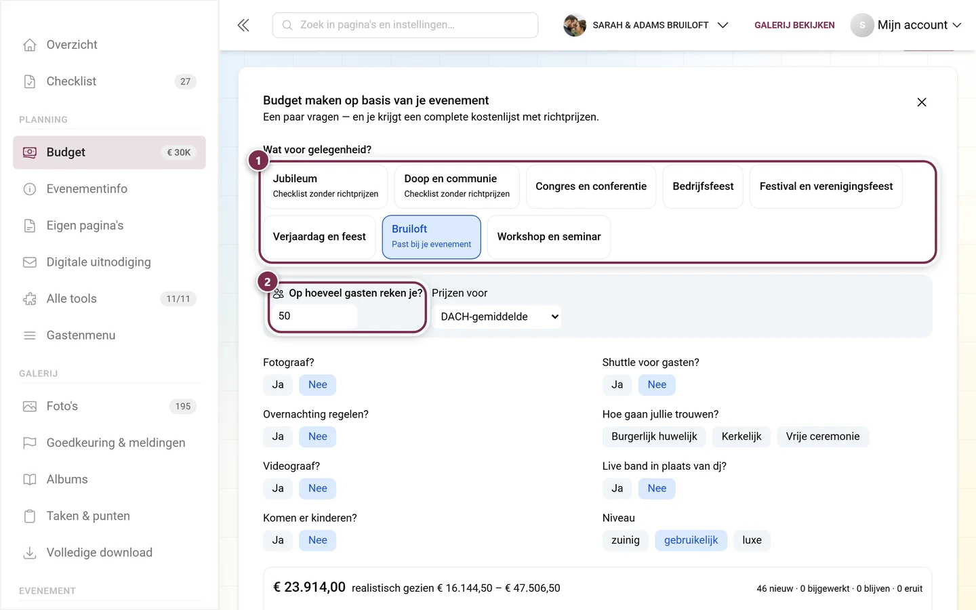Click the Checklist document icon

(x=30, y=81)
